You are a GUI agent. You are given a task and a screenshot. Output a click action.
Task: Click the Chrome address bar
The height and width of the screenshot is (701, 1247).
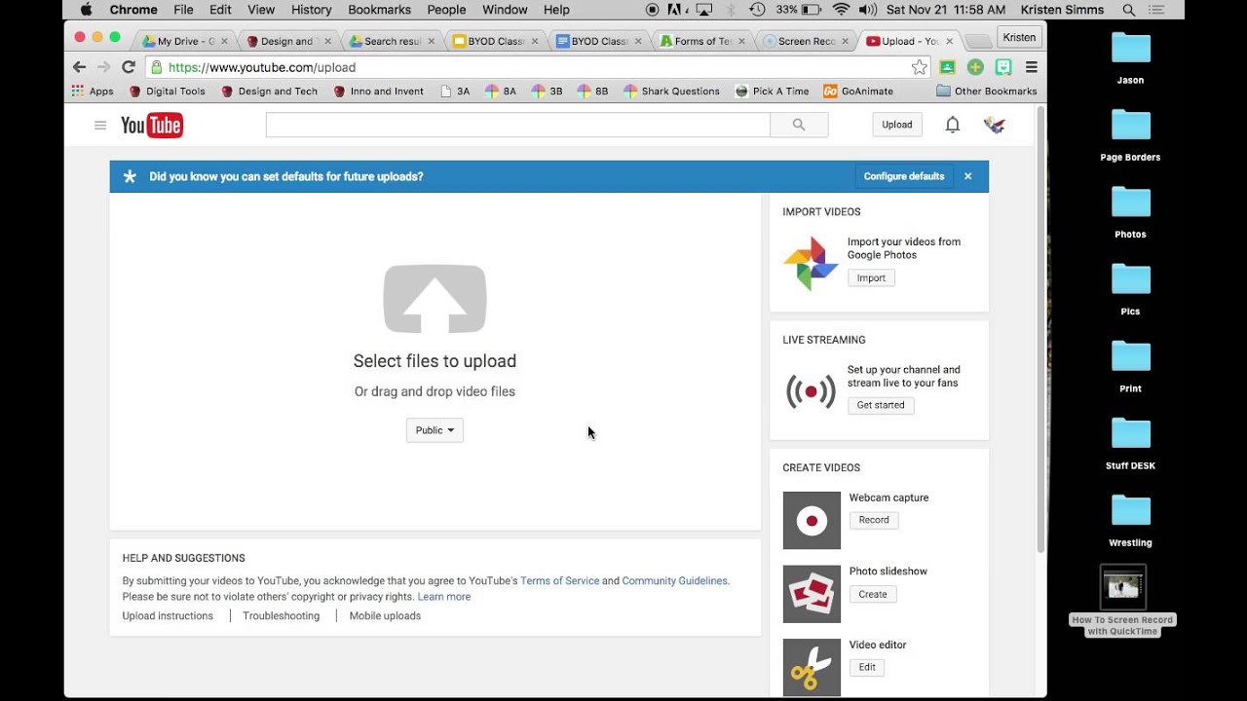[538, 67]
